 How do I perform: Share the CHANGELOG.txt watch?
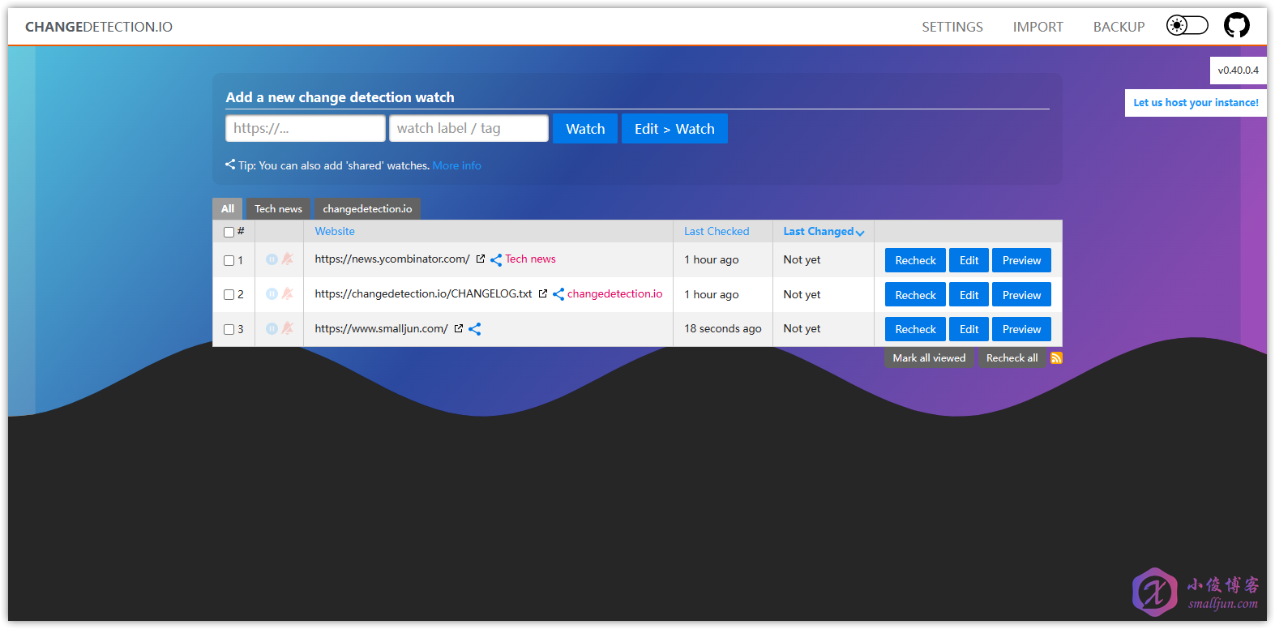tap(558, 294)
